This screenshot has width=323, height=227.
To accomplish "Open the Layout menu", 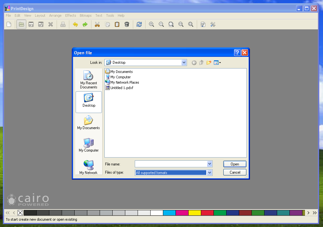I will (x=40, y=15).
